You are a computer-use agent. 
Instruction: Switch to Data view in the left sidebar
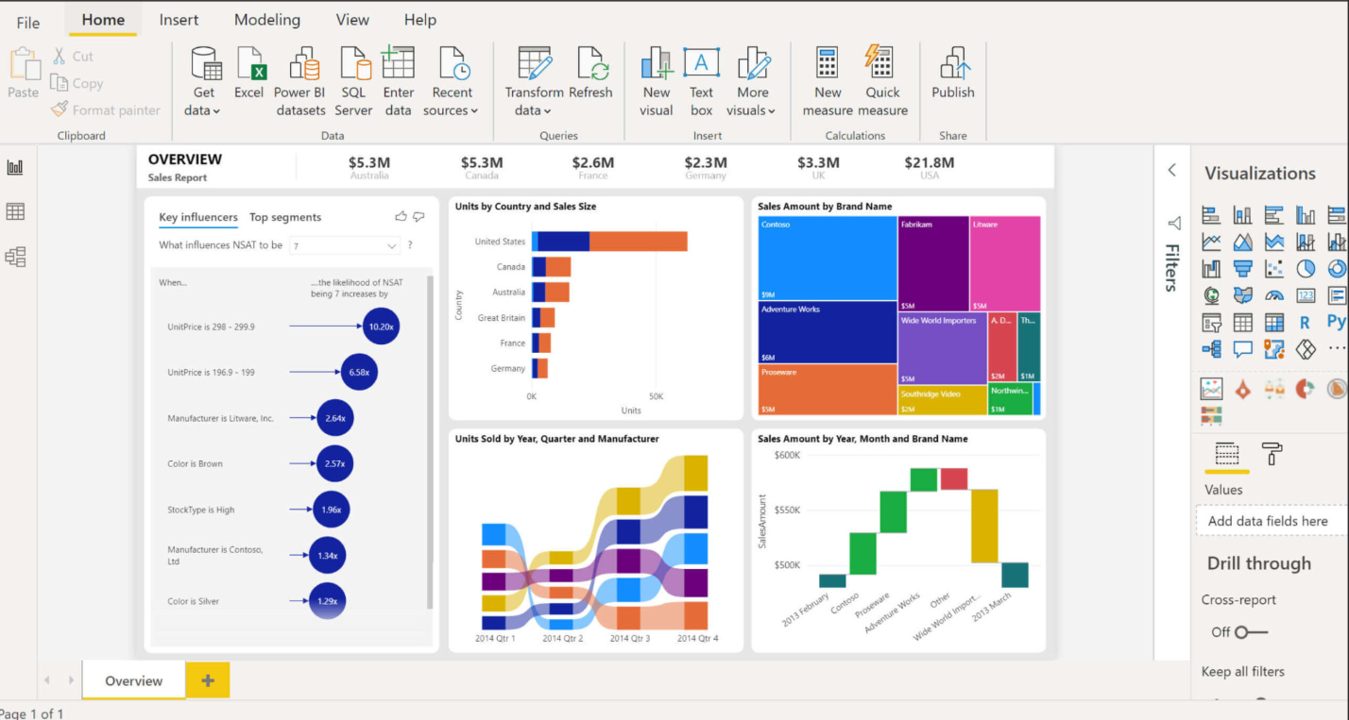(16, 211)
